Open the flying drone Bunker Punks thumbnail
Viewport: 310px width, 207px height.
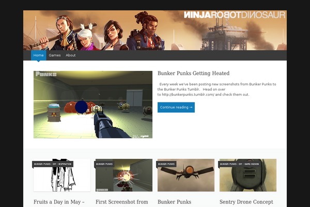coord(186,175)
